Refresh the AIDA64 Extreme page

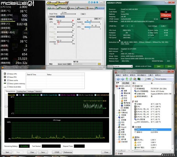tap(131, 79)
